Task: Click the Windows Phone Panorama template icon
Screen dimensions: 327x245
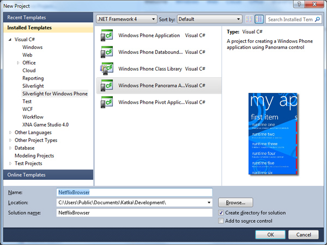Action: pos(107,85)
